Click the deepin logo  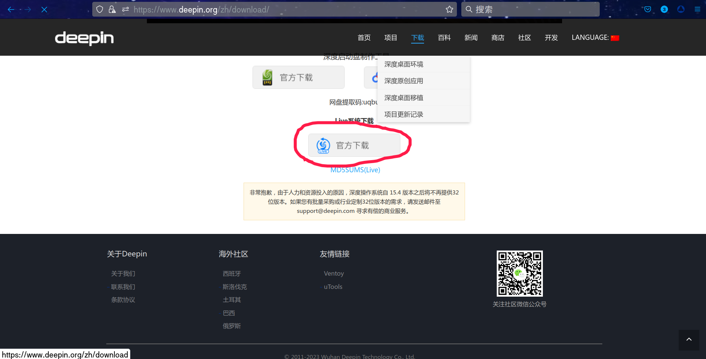coord(84,38)
